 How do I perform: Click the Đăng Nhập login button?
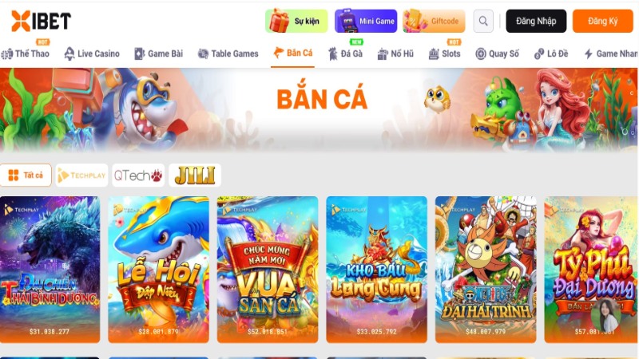536,21
